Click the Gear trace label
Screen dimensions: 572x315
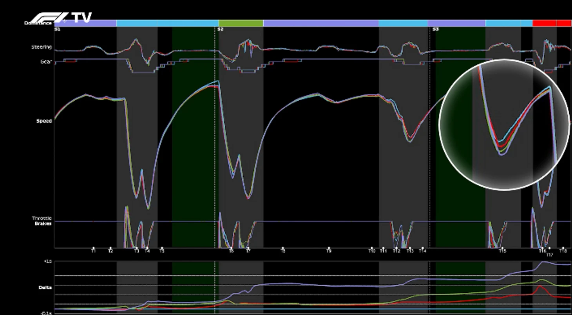tap(46, 62)
